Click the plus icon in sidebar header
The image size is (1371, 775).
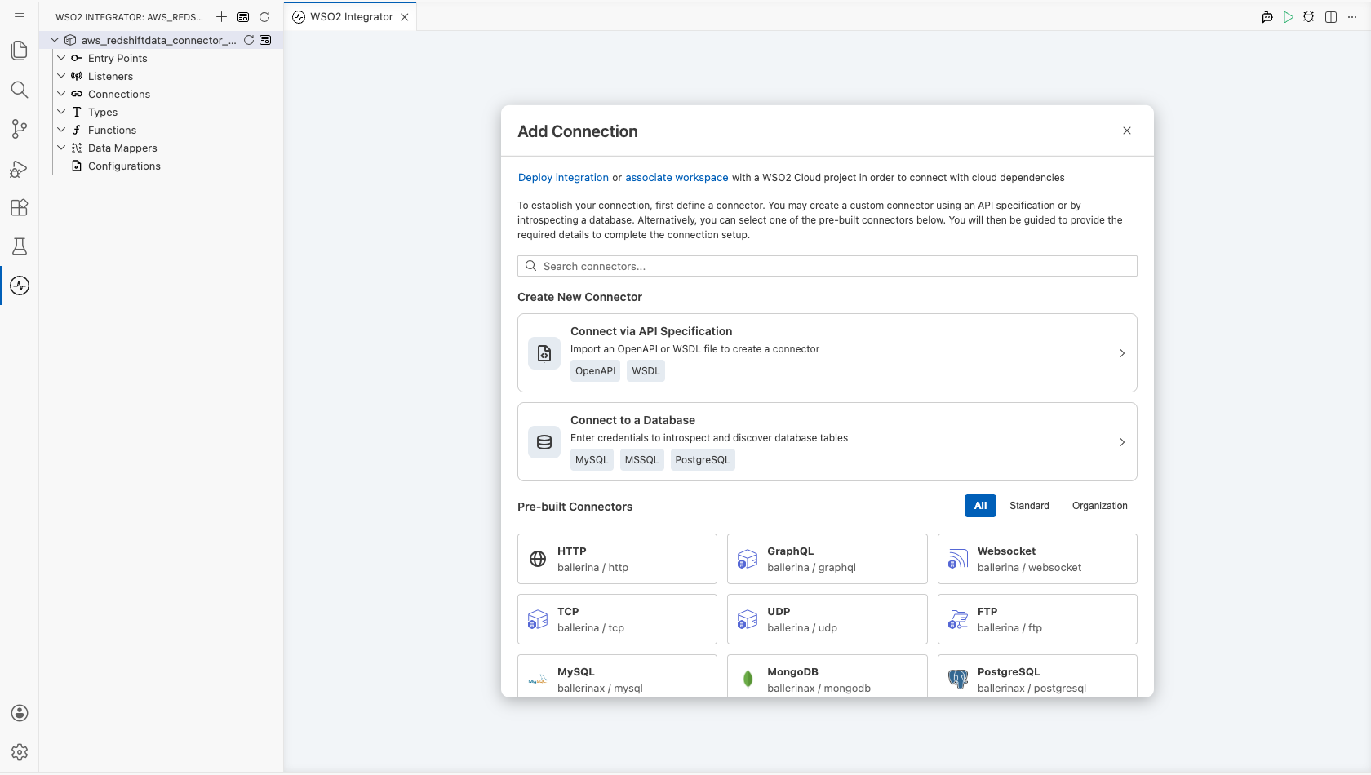pos(221,16)
